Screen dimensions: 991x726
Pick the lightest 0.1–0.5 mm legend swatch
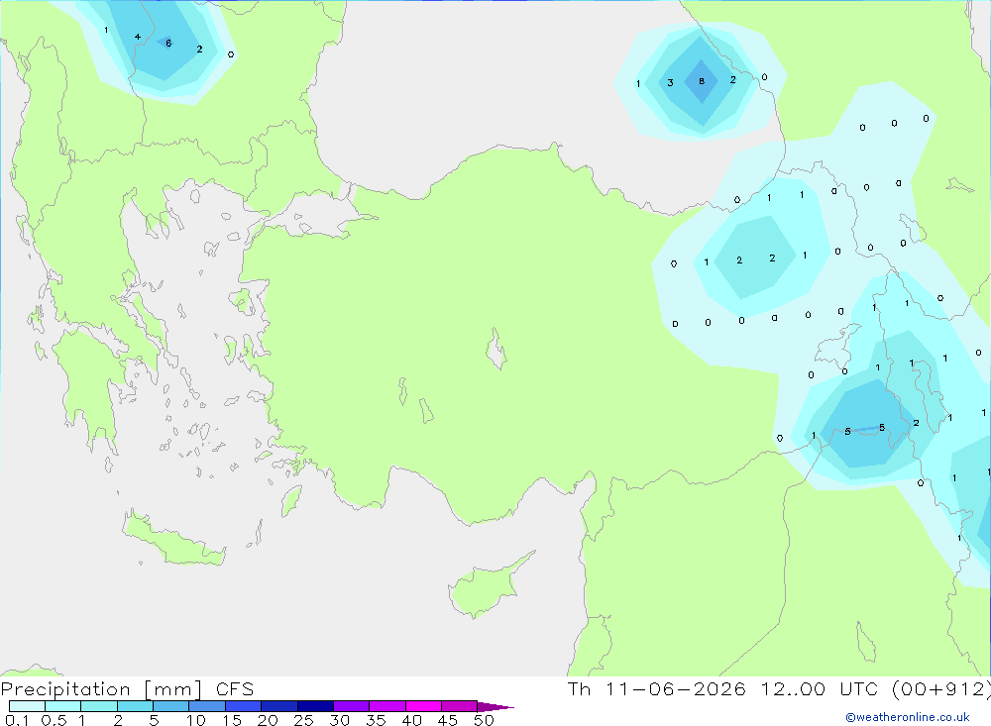pos(27,706)
